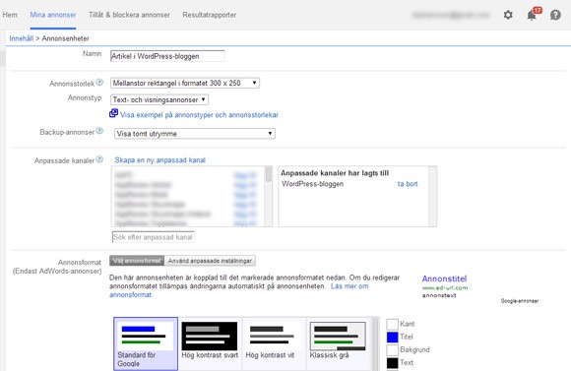This screenshot has width=571, height=371.
Task: Click the Annonstitel preview link
Action: pos(444,278)
